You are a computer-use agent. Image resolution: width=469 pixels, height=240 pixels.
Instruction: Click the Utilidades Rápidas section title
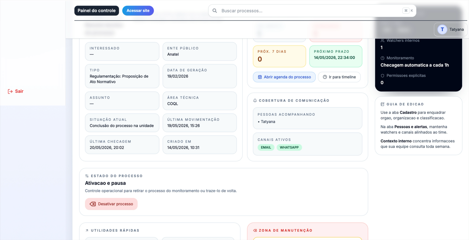pos(115,230)
